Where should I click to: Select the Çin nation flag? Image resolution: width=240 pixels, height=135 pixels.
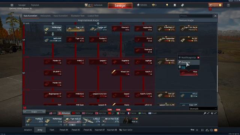click(111, 113)
